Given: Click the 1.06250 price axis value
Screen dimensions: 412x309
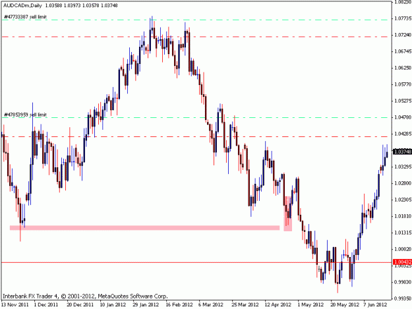Looking at the screenshot, I should [x=403, y=68].
